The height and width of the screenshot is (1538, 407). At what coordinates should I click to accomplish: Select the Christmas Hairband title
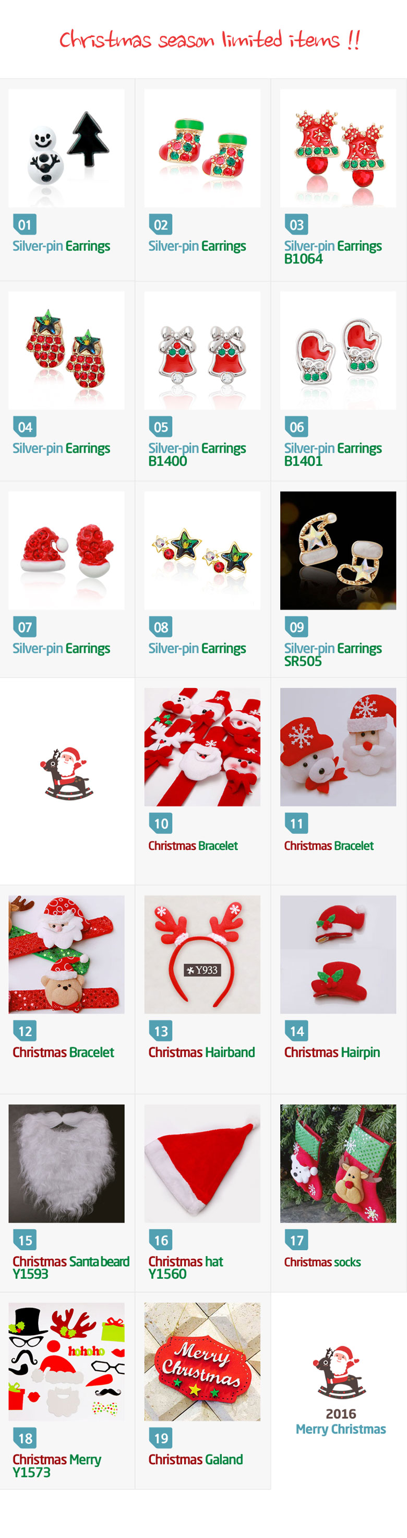pos(201,1052)
